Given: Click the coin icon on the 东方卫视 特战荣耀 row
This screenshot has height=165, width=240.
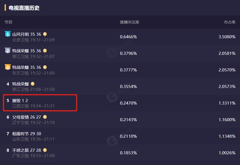Looking at the screenshot, I should tap(45, 67).
